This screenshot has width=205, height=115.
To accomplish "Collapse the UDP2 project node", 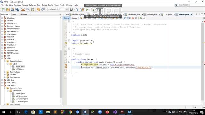I will (x=2, y=58).
